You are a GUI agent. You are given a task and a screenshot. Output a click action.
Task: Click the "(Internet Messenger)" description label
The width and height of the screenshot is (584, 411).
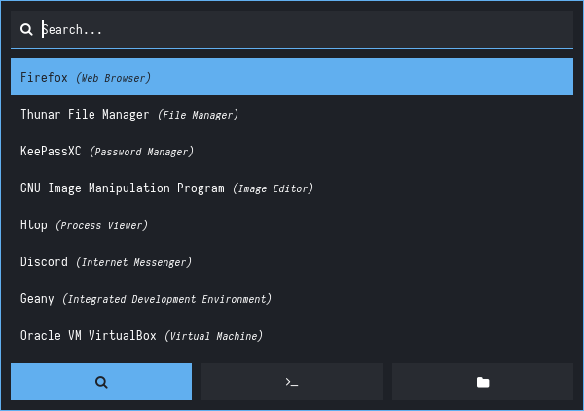coord(133,262)
